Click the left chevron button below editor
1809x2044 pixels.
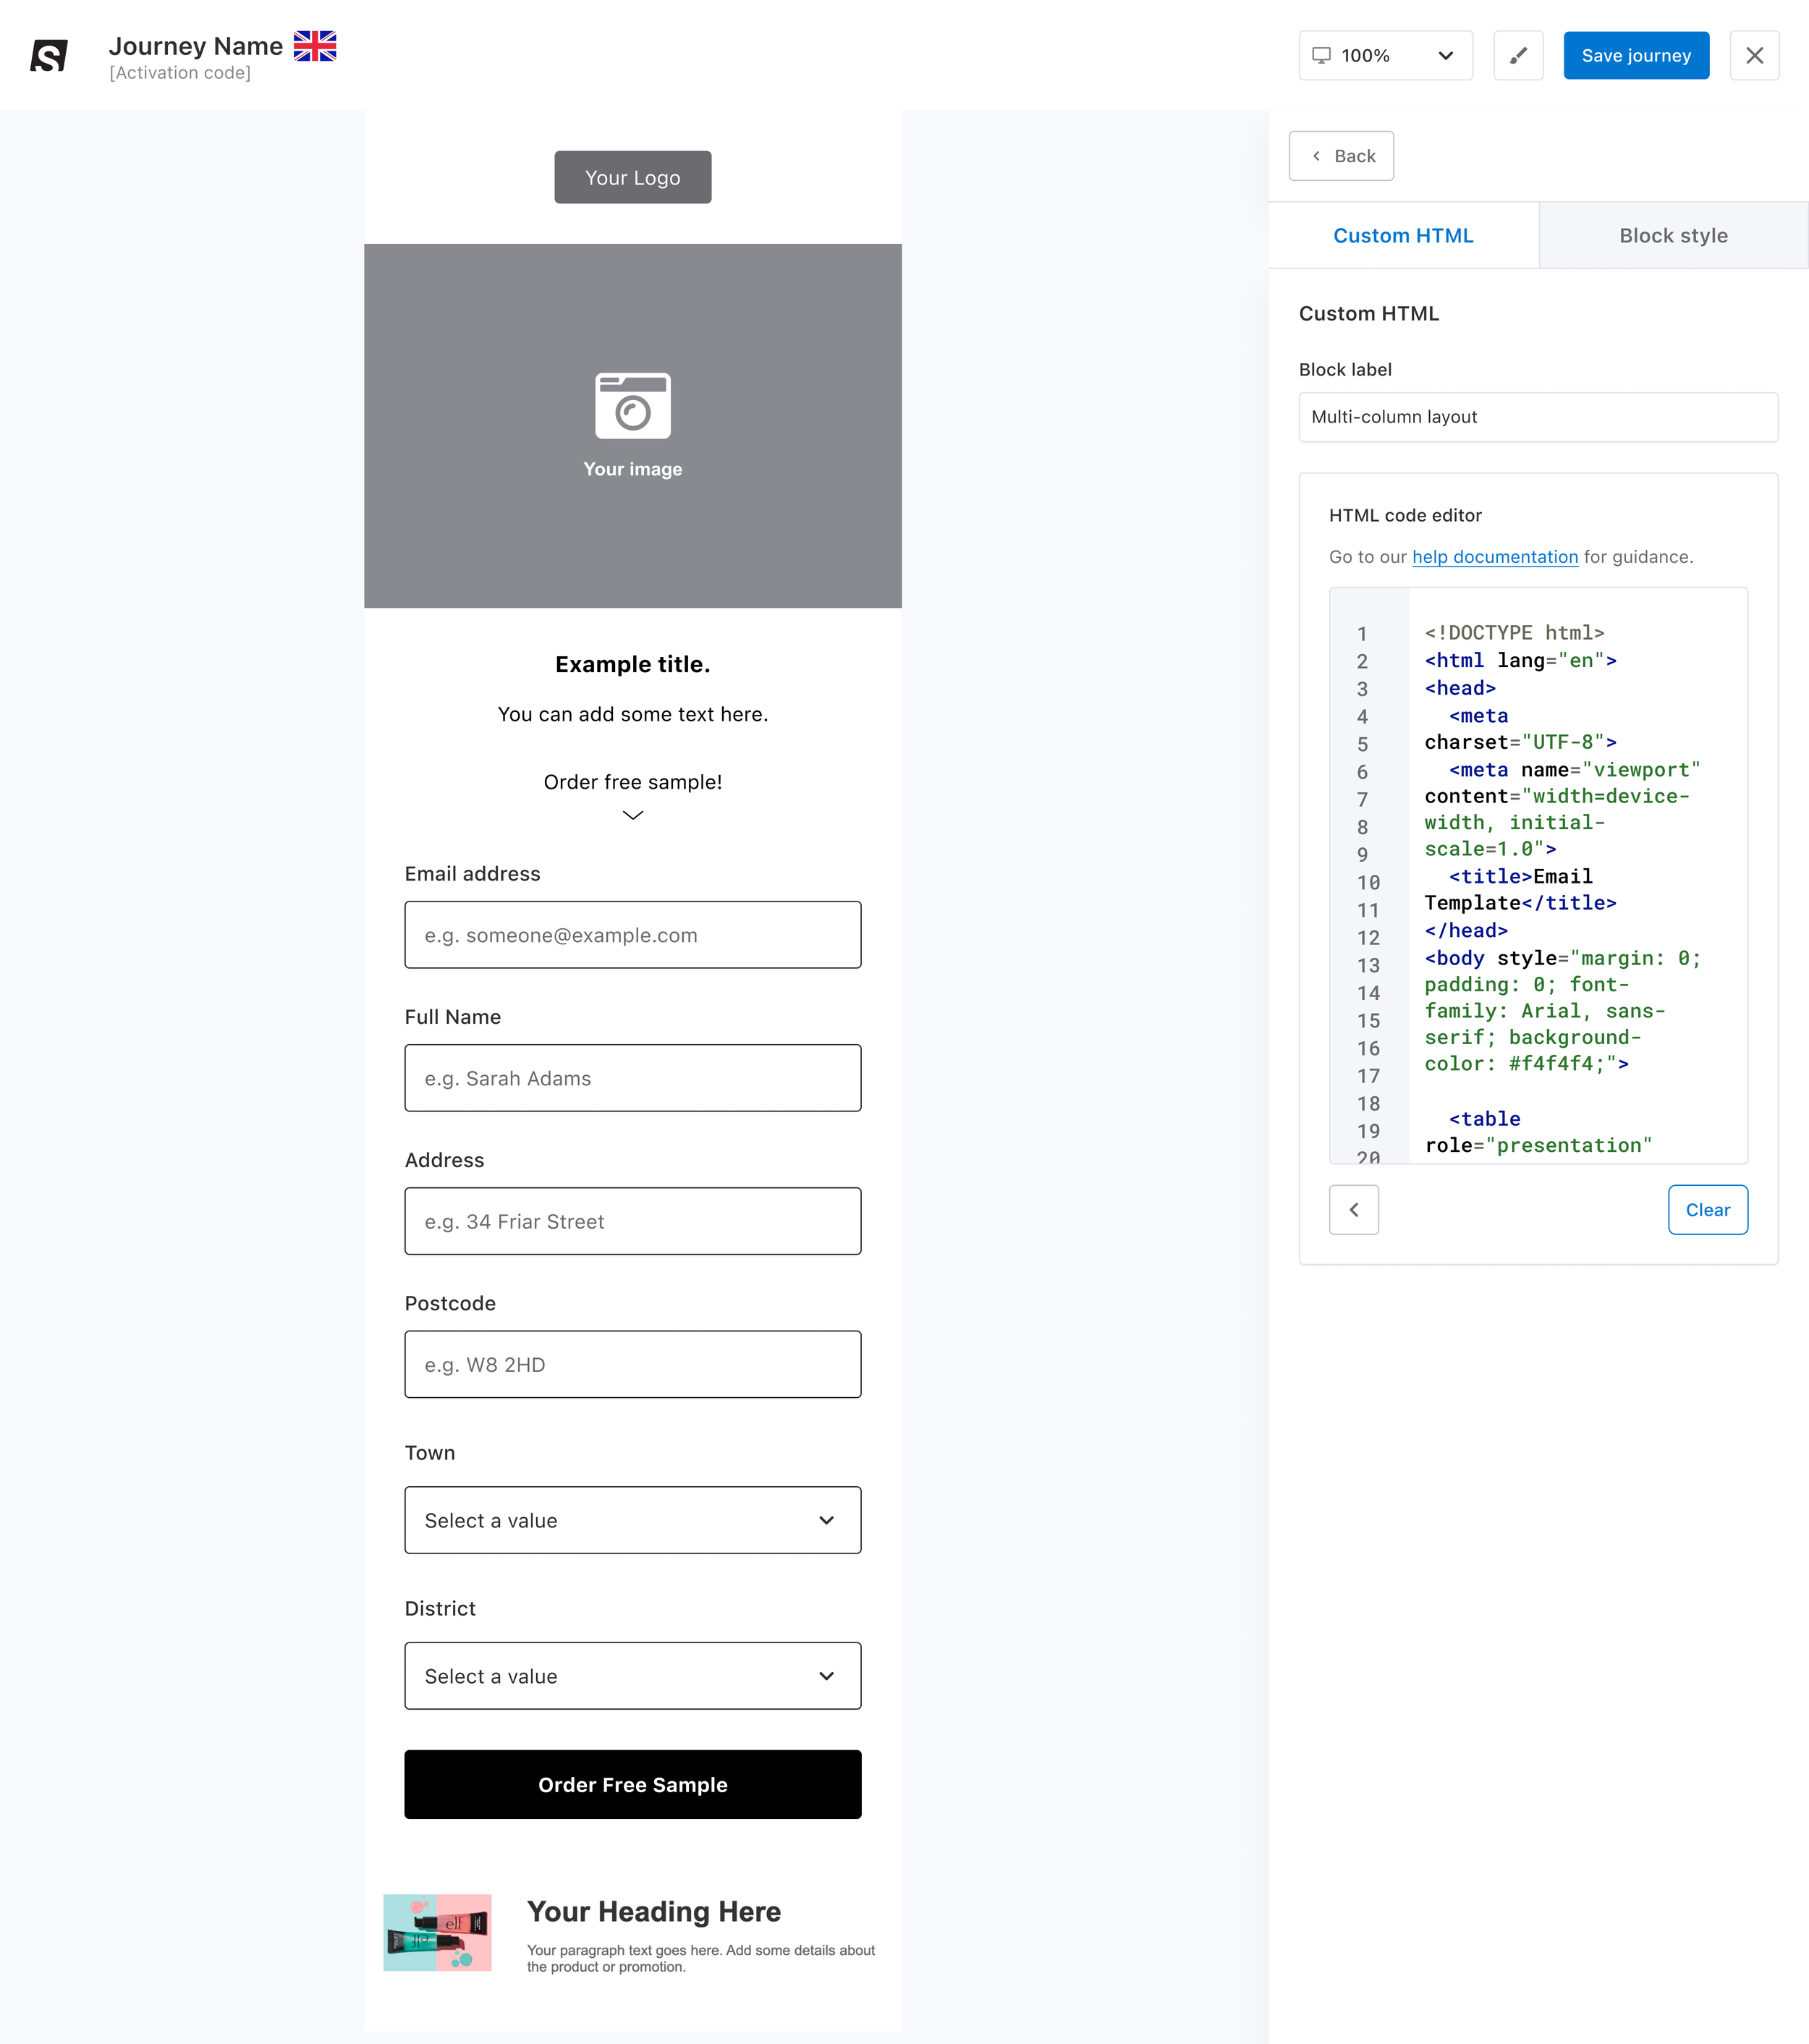pyautogui.click(x=1354, y=1210)
